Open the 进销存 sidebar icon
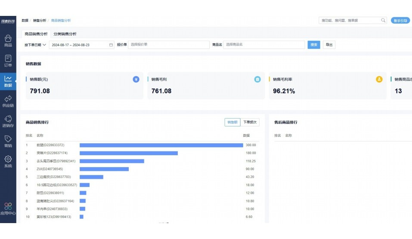 tap(8, 121)
